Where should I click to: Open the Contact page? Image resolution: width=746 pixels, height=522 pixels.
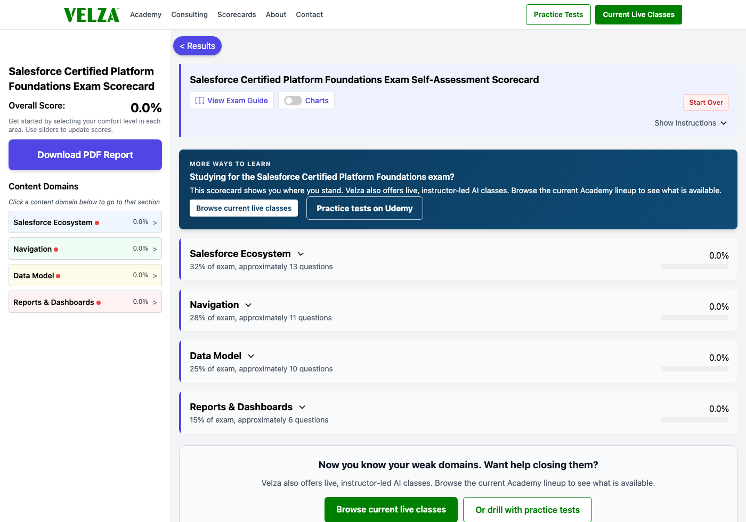click(310, 14)
